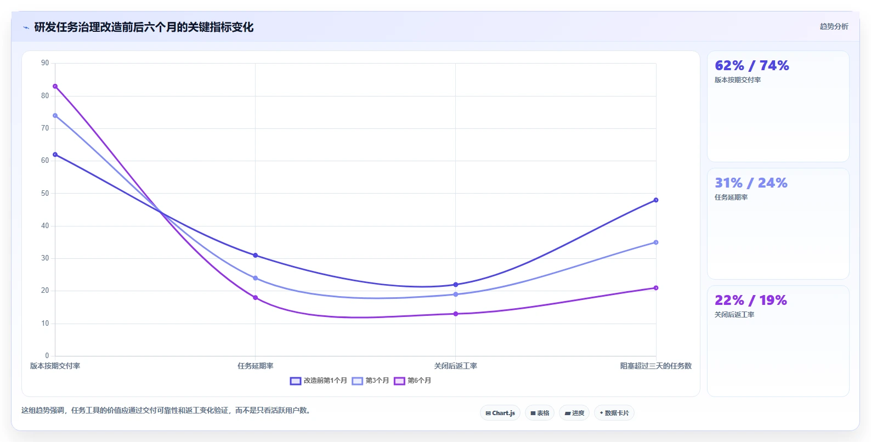Click the 第3个月 legend text
This screenshot has height=442, width=871.
(x=377, y=381)
